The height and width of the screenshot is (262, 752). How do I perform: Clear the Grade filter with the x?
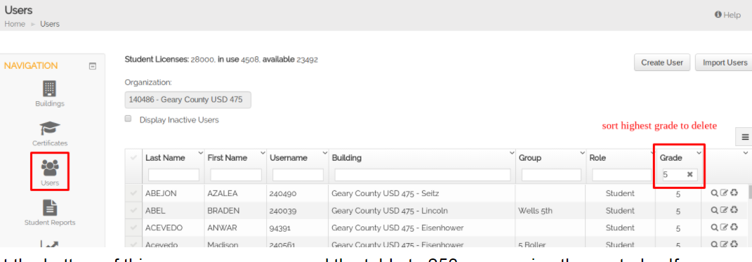tap(690, 175)
